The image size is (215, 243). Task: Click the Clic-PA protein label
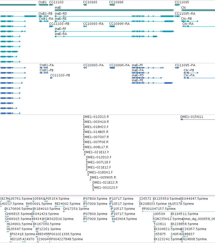coord(189,75)
